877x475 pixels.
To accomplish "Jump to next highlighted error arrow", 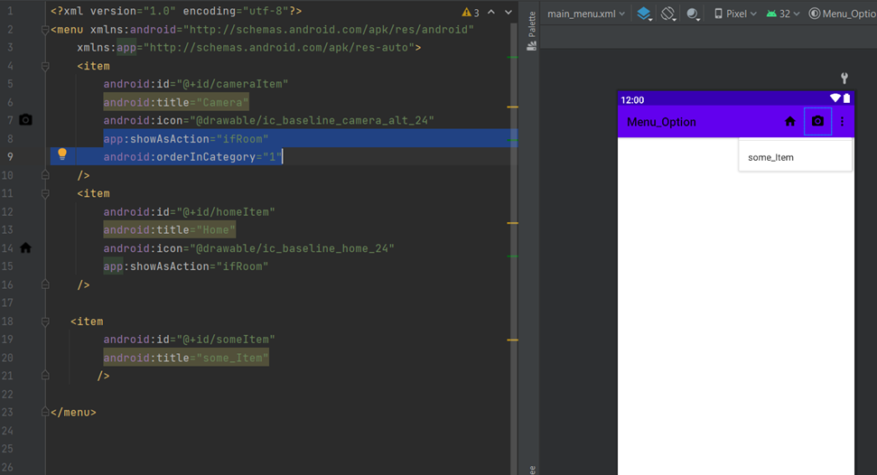I will (508, 13).
